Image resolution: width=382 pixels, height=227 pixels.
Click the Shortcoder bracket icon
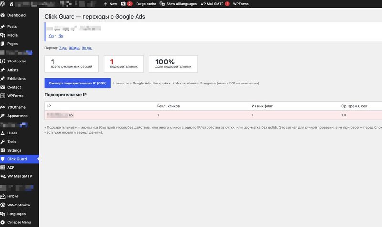3,61
